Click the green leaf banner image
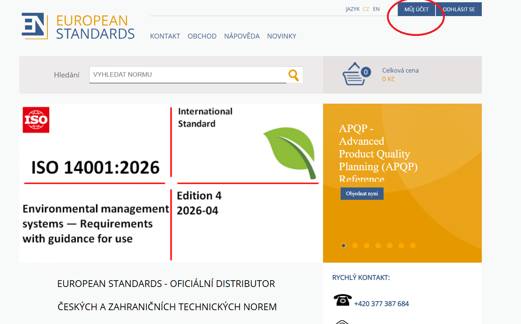 (x=290, y=152)
